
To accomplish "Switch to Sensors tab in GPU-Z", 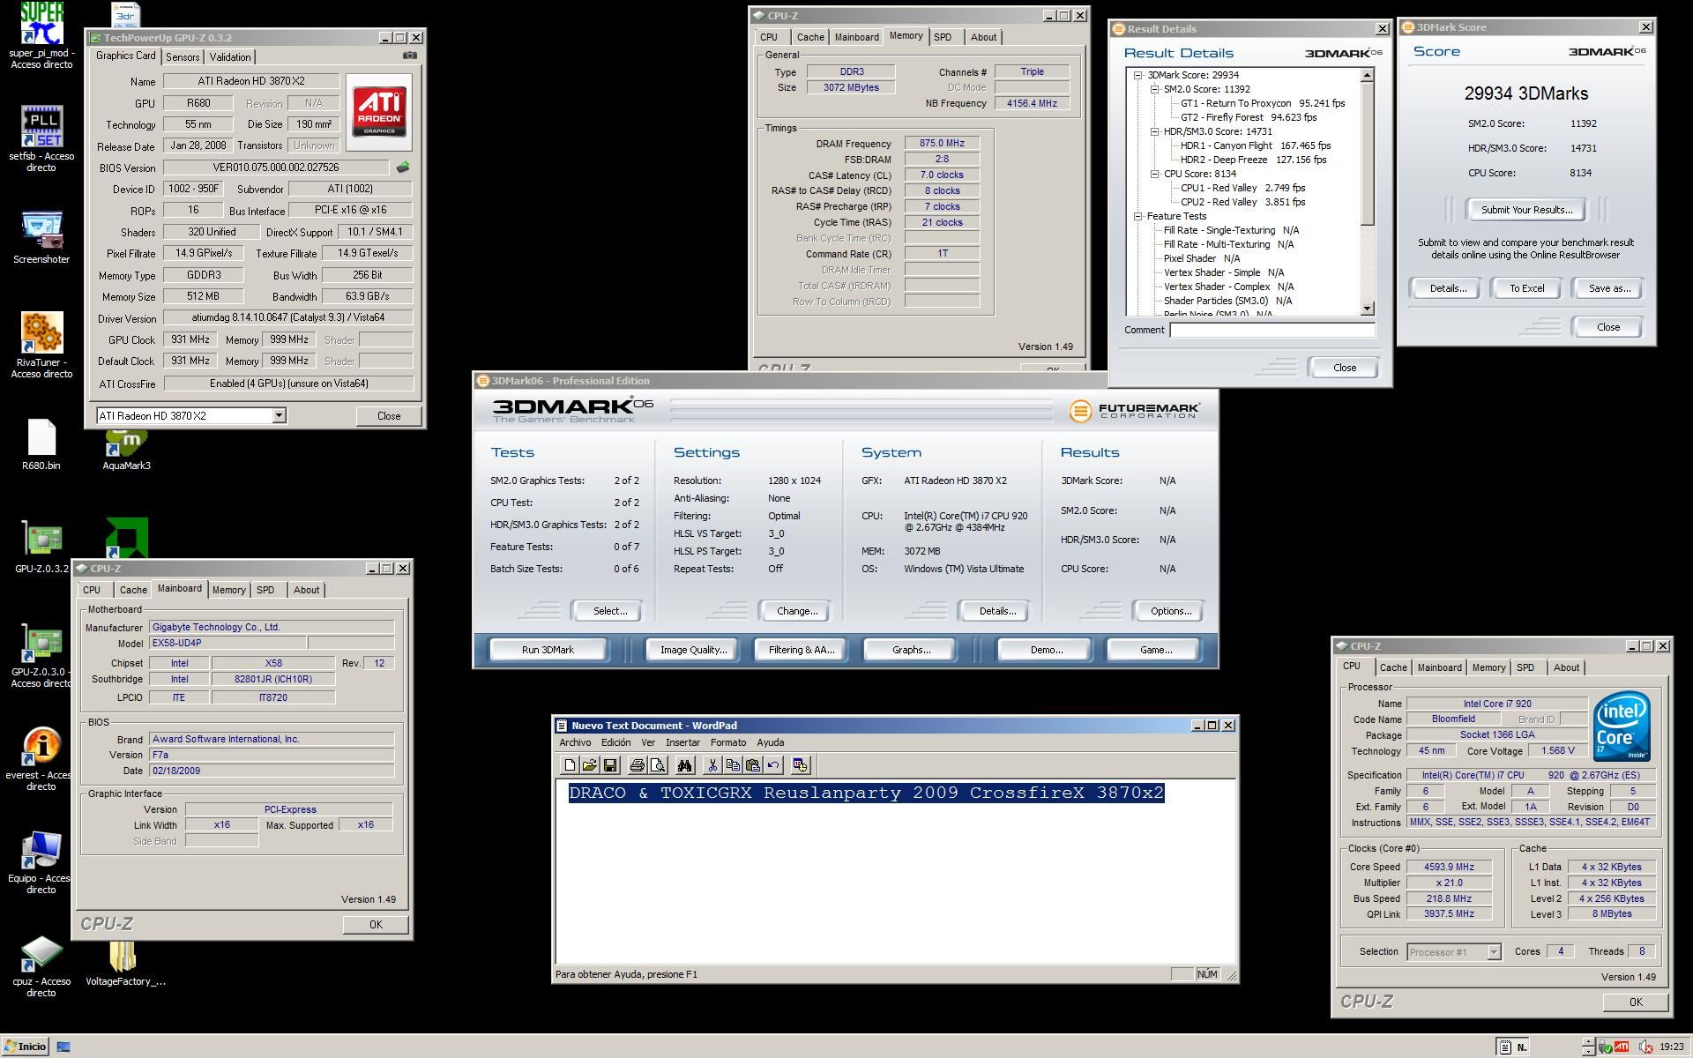I will pos(183,56).
